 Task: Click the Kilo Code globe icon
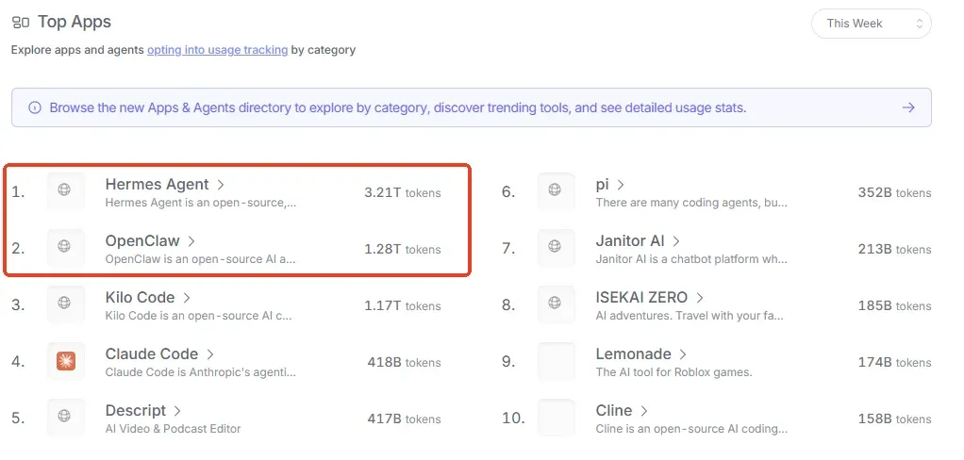point(64,303)
